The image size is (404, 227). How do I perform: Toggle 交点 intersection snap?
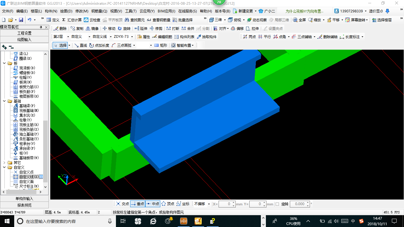(x=122, y=204)
